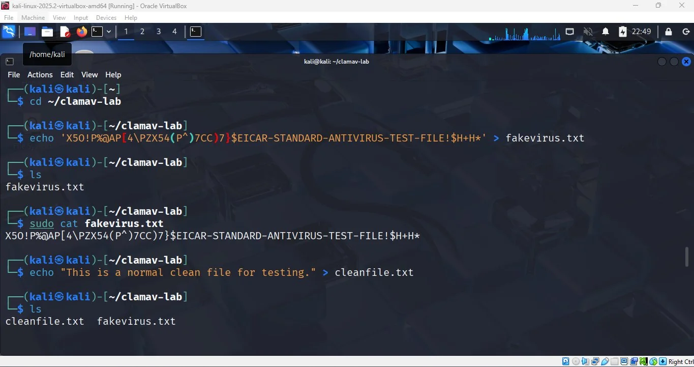Open the power manager battery icon
The height and width of the screenshot is (367, 694).
[623, 32]
